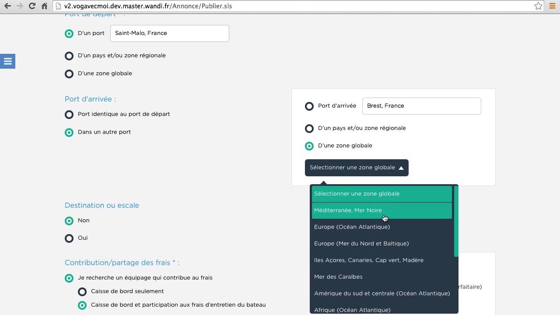Open the Chrome menu icon
560x315 pixels.
point(552,6)
